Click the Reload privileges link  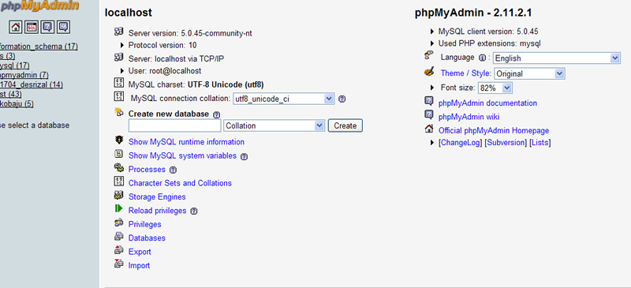(x=157, y=211)
